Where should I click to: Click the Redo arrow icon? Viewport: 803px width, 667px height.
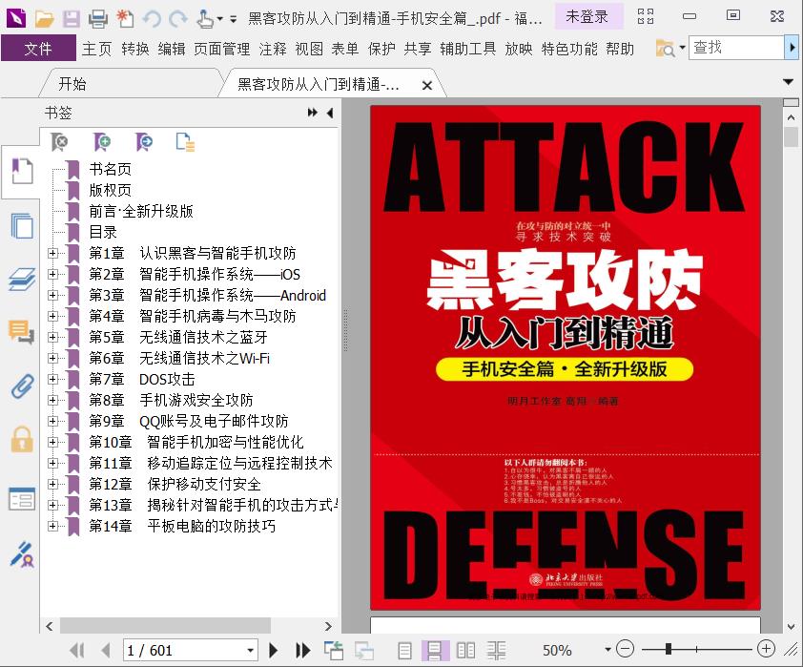coord(178,19)
